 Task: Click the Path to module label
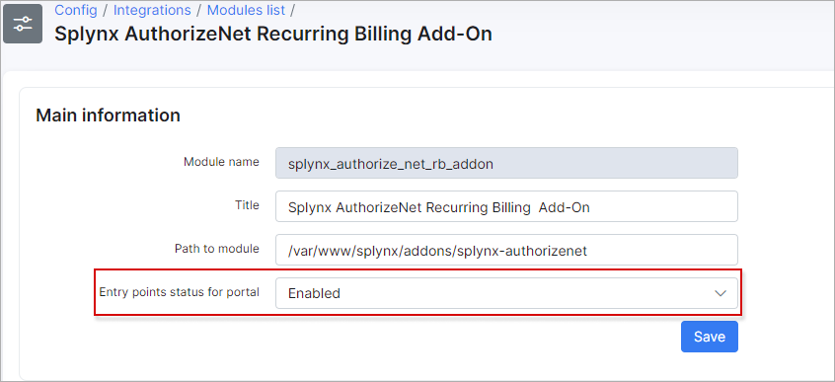coord(217,249)
